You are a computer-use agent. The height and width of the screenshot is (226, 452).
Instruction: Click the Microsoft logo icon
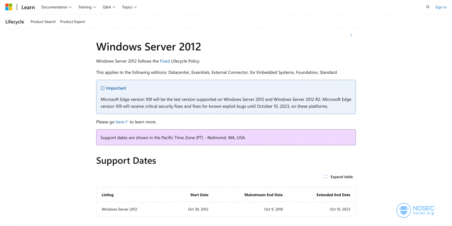point(8,7)
